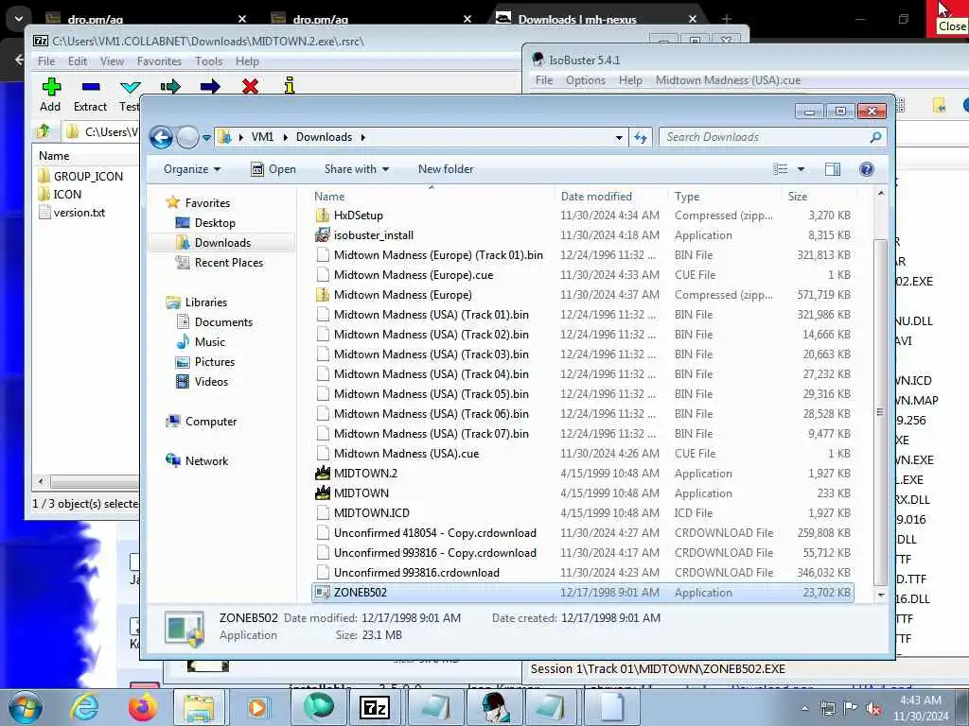Viewport: 969px width, 726px height.
Task: Show hidden tray icons arrow
Action: pyautogui.click(x=804, y=709)
